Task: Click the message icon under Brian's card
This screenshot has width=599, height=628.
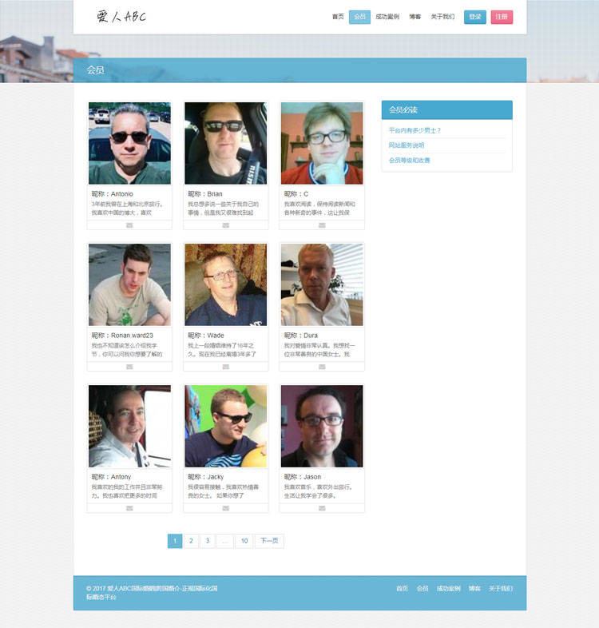Action: pos(226,225)
